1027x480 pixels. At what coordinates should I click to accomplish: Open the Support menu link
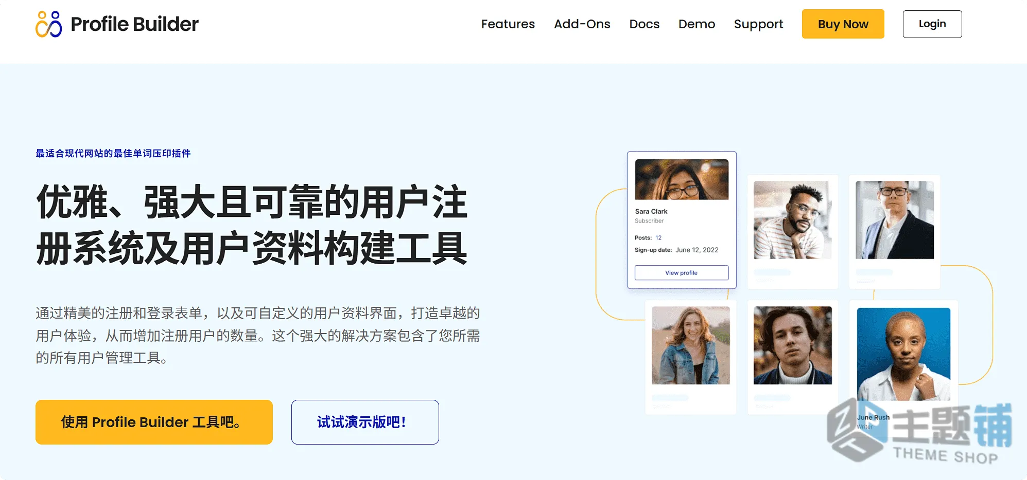[x=758, y=24]
